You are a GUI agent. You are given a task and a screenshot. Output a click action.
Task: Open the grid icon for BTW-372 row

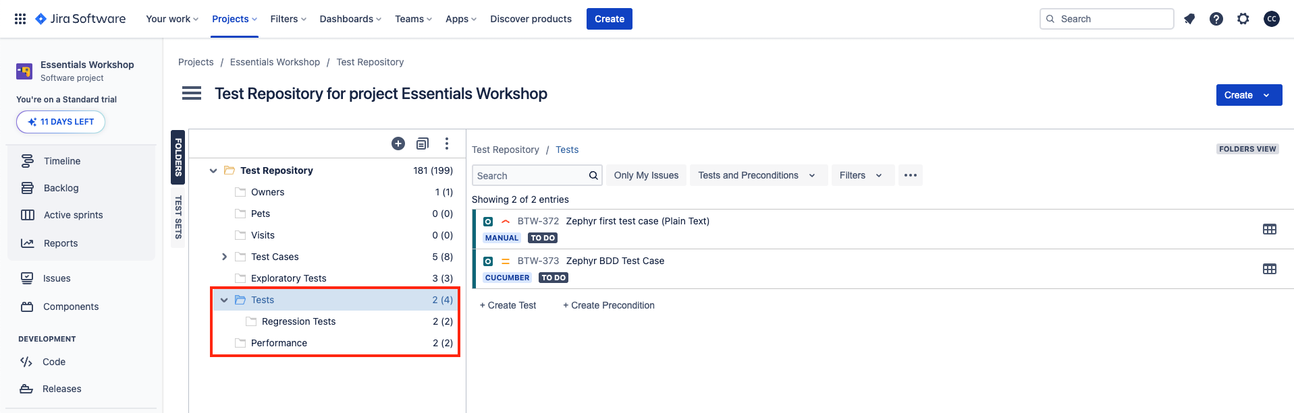coord(1270,229)
